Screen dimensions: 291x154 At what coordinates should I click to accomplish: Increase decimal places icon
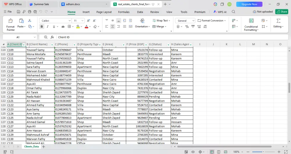199,27
